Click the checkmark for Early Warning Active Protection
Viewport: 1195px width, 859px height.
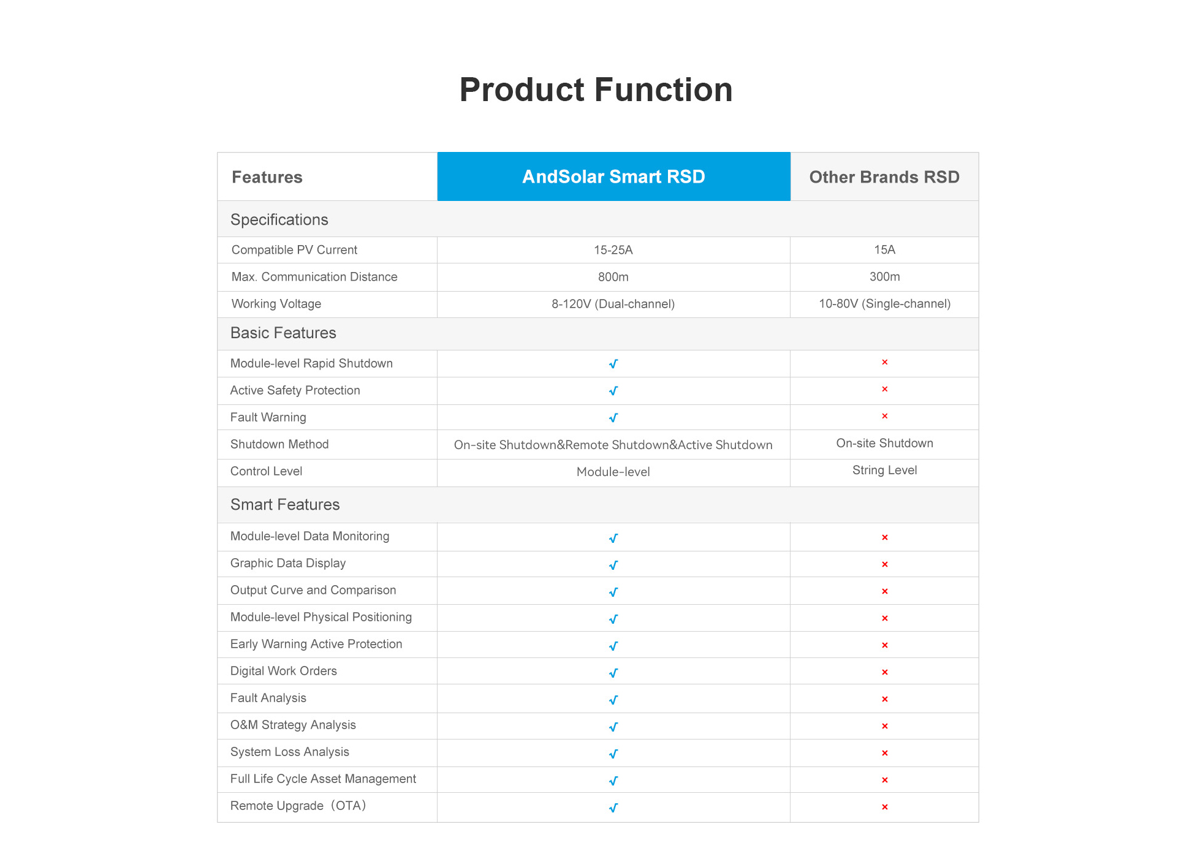point(613,646)
